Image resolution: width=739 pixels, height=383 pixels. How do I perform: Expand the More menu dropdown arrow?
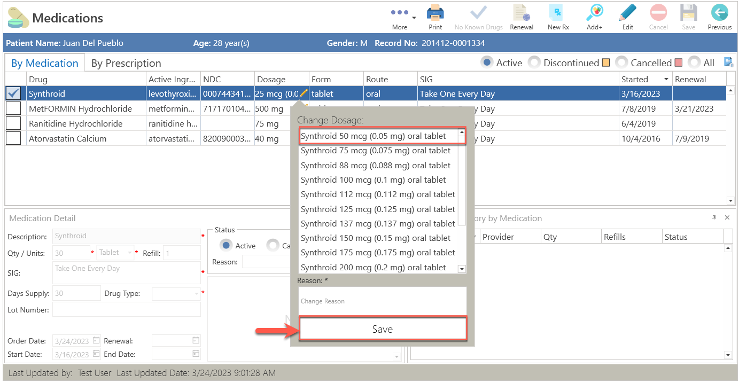coord(414,18)
